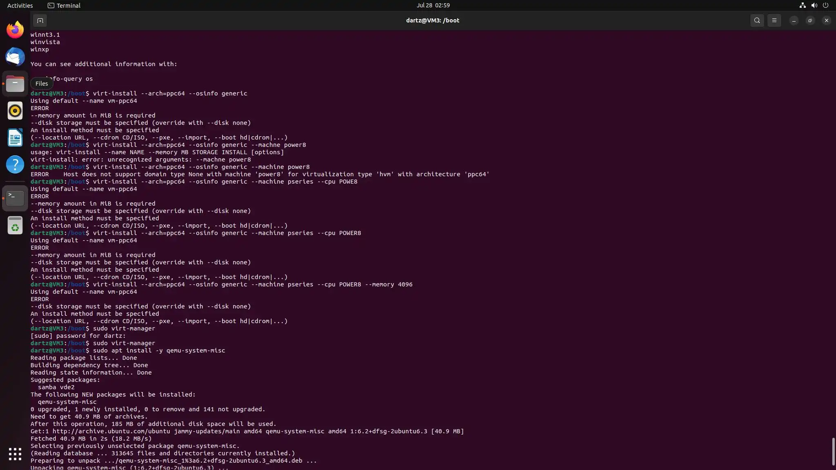Open the Trash from the dock
836x470 pixels.
coord(15,225)
